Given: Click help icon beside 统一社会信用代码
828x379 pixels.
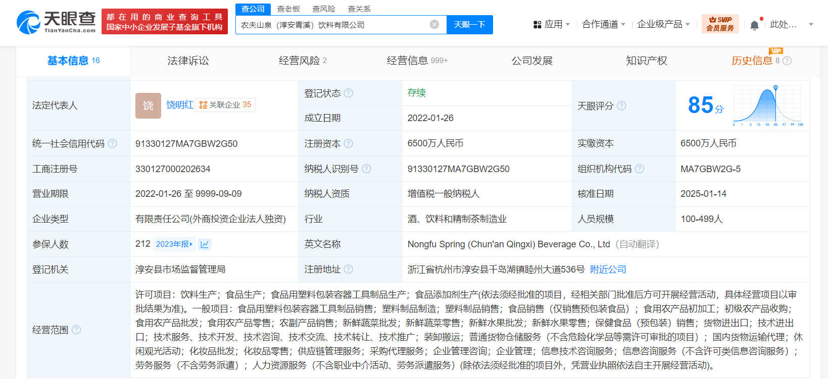Looking at the screenshot, I should pyautogui.click(x=113, y=144).
